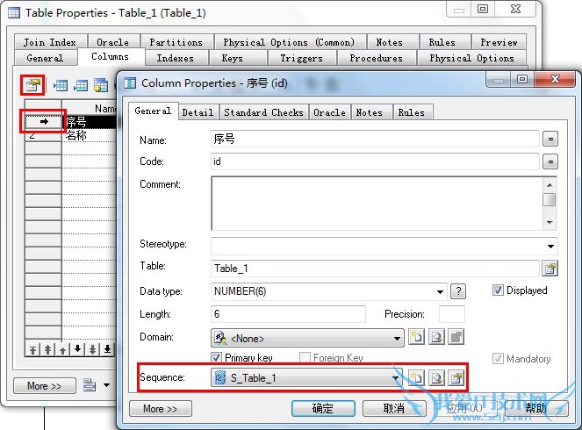Switch to the Standard Checks tab
Viewport: 582px width, 430px height.
click(x=263, y=112)
